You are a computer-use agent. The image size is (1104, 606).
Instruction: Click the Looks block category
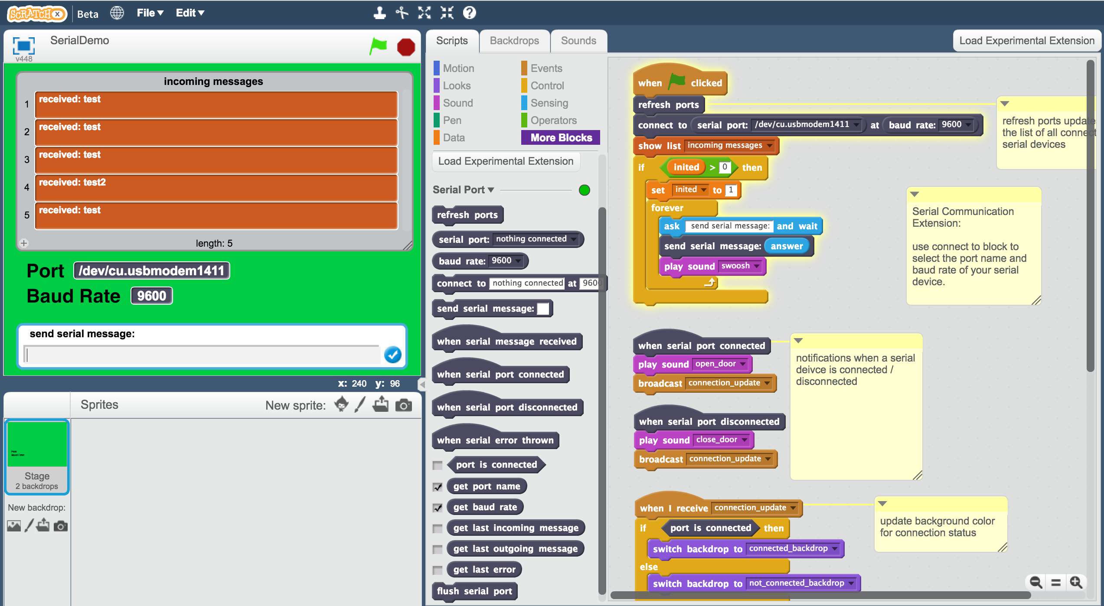click(x=452, y=85)
